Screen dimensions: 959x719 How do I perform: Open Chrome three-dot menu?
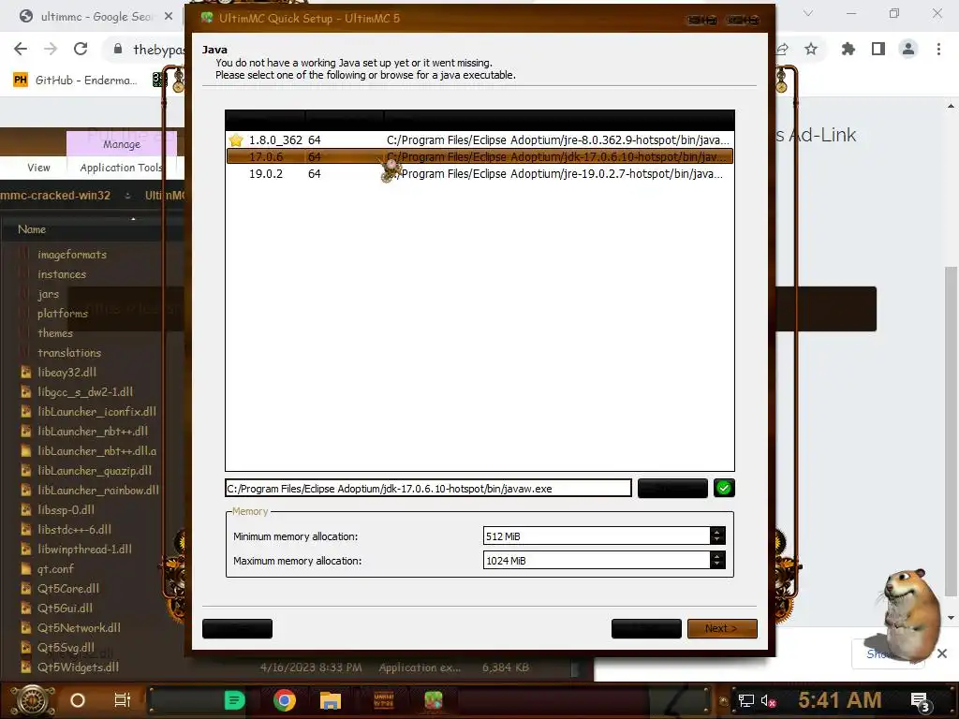coord(938,49)
